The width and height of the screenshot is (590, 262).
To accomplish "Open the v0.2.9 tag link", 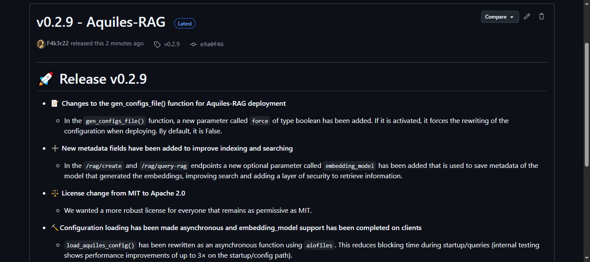I will (172, 44).
